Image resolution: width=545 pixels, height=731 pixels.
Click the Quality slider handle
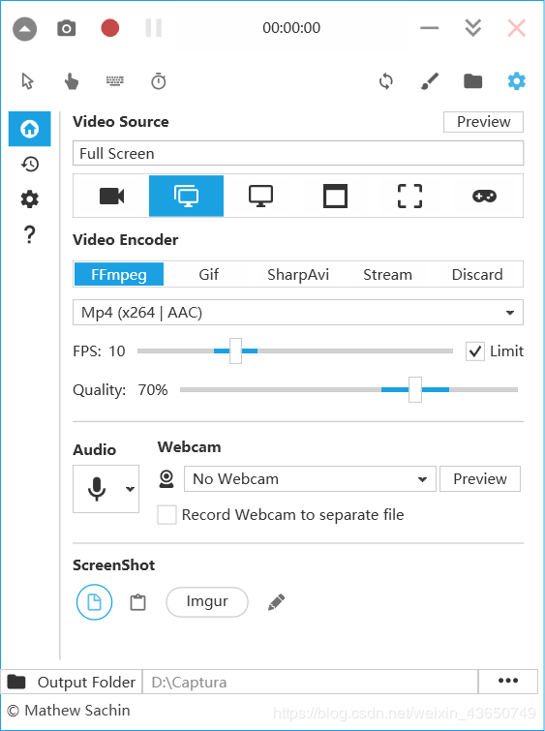click(x=415, y=390)
